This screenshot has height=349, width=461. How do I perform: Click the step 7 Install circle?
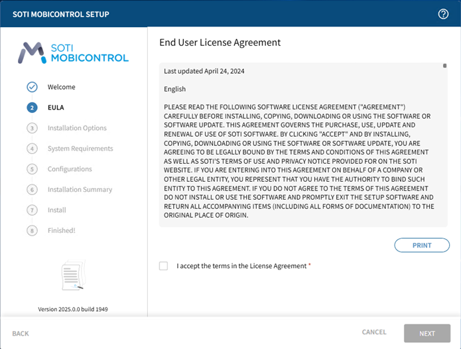point(32,210)
